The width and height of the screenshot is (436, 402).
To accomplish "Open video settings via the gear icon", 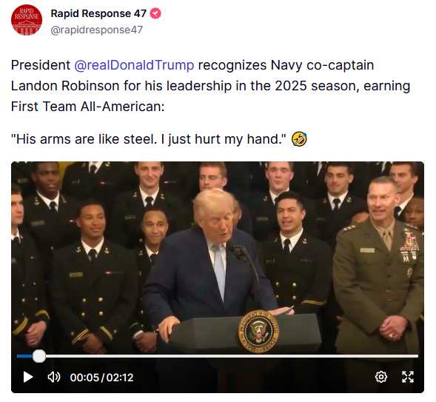I will [381, 377].
